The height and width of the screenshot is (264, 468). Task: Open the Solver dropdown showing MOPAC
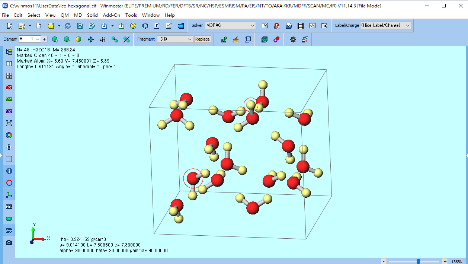pos(230,25)
